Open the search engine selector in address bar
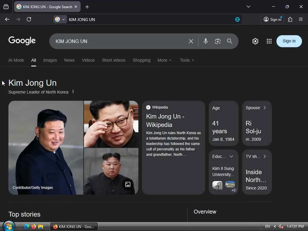This screenshot has height=231, width=308. pyautogui.click(x=60, y=20)
